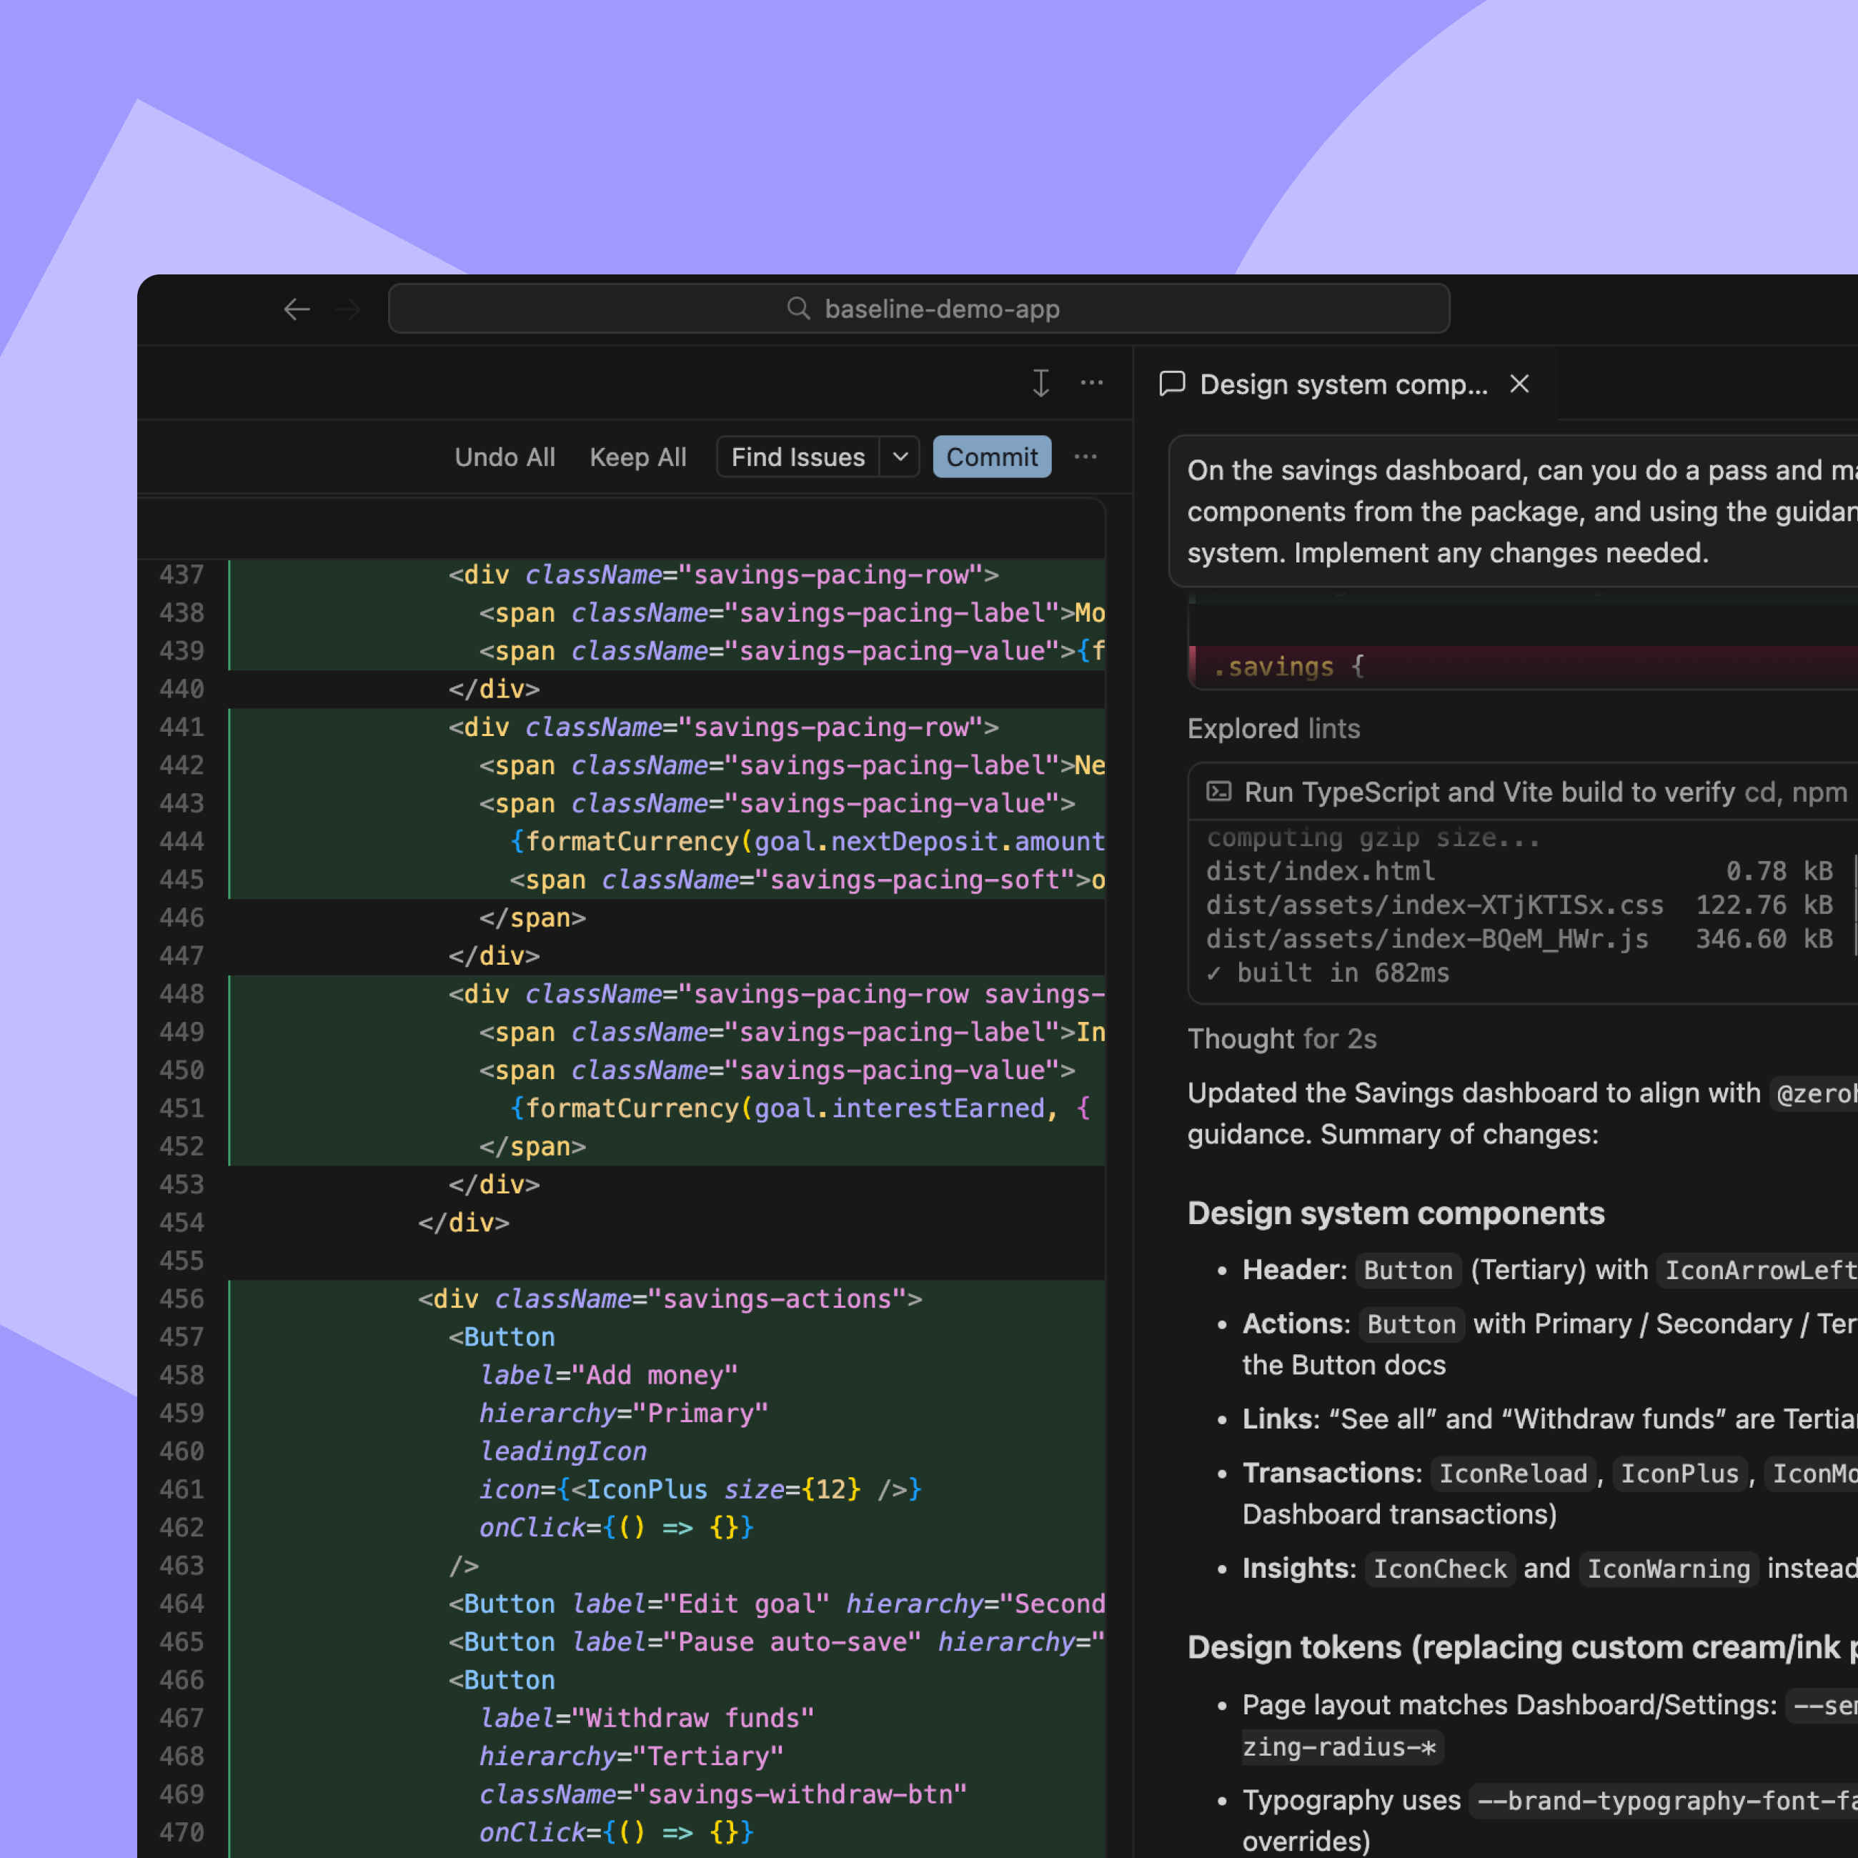Expand the Explored lints section
The image size is (1858, 1858).
point(1273,729)
